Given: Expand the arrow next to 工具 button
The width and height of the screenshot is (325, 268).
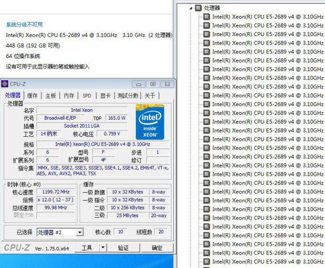Looking at the screenshot, I should 103,248.
